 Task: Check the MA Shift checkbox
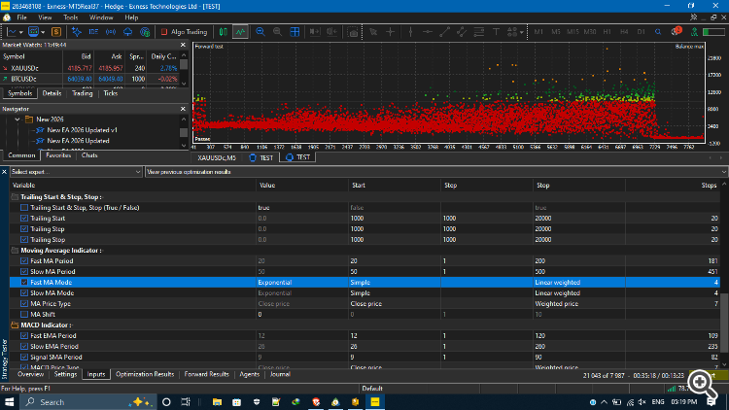pyautogui.click(x=24, y=315)
